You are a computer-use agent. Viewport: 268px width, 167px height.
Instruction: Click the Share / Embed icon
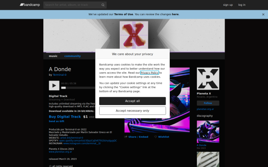click(126, 137)
